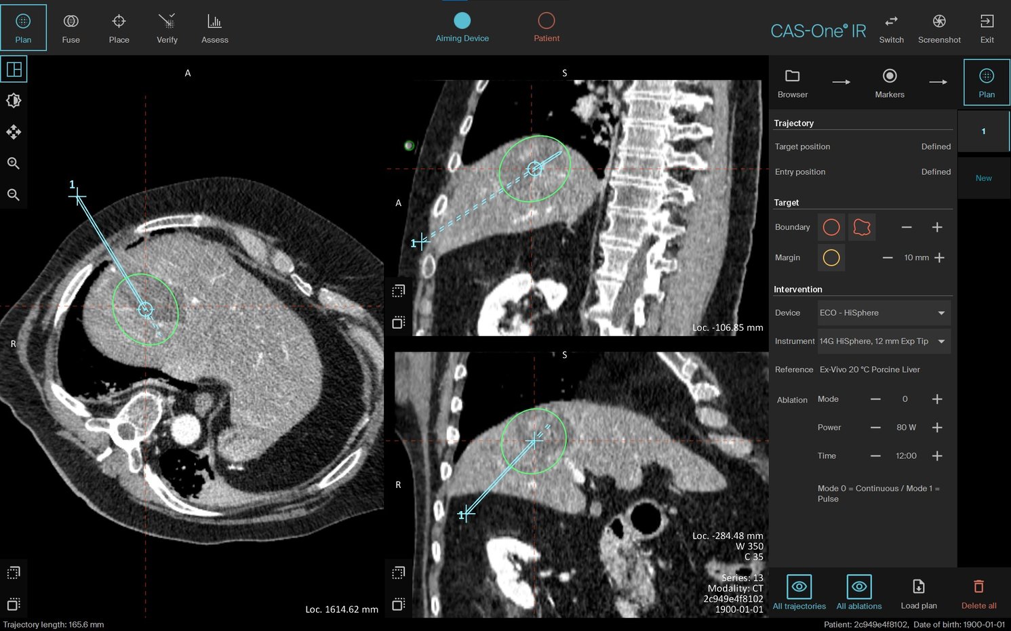The width and height of the screenshot is (1011, 631).
Task: Click the Target position Defined status
Action: (x=936, y=146)
